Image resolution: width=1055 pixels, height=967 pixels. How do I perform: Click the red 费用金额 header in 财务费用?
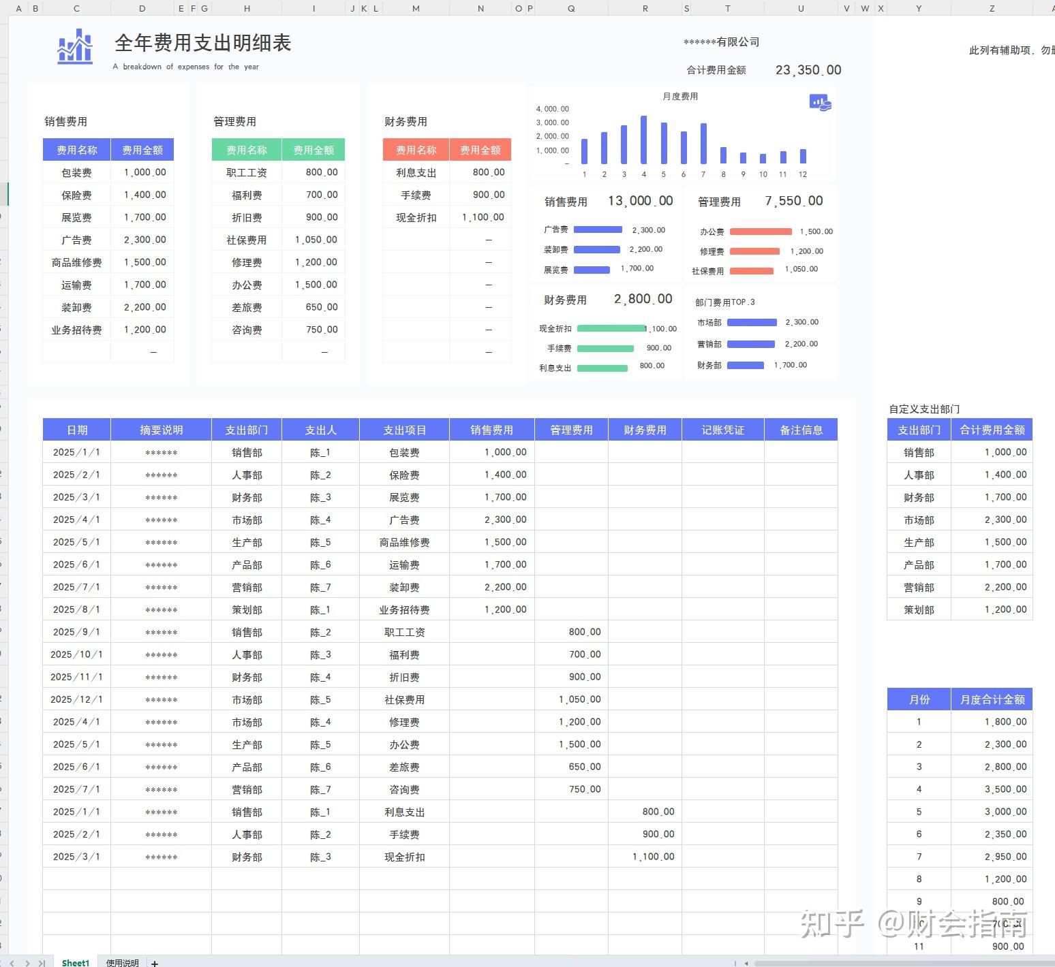[480, 150]
